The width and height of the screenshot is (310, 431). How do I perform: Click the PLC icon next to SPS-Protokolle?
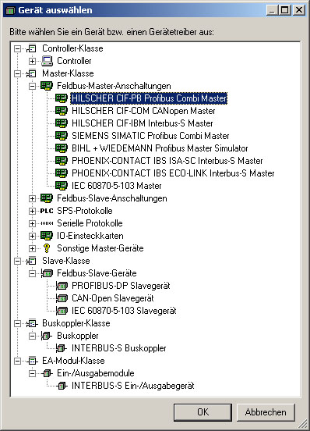47,211
